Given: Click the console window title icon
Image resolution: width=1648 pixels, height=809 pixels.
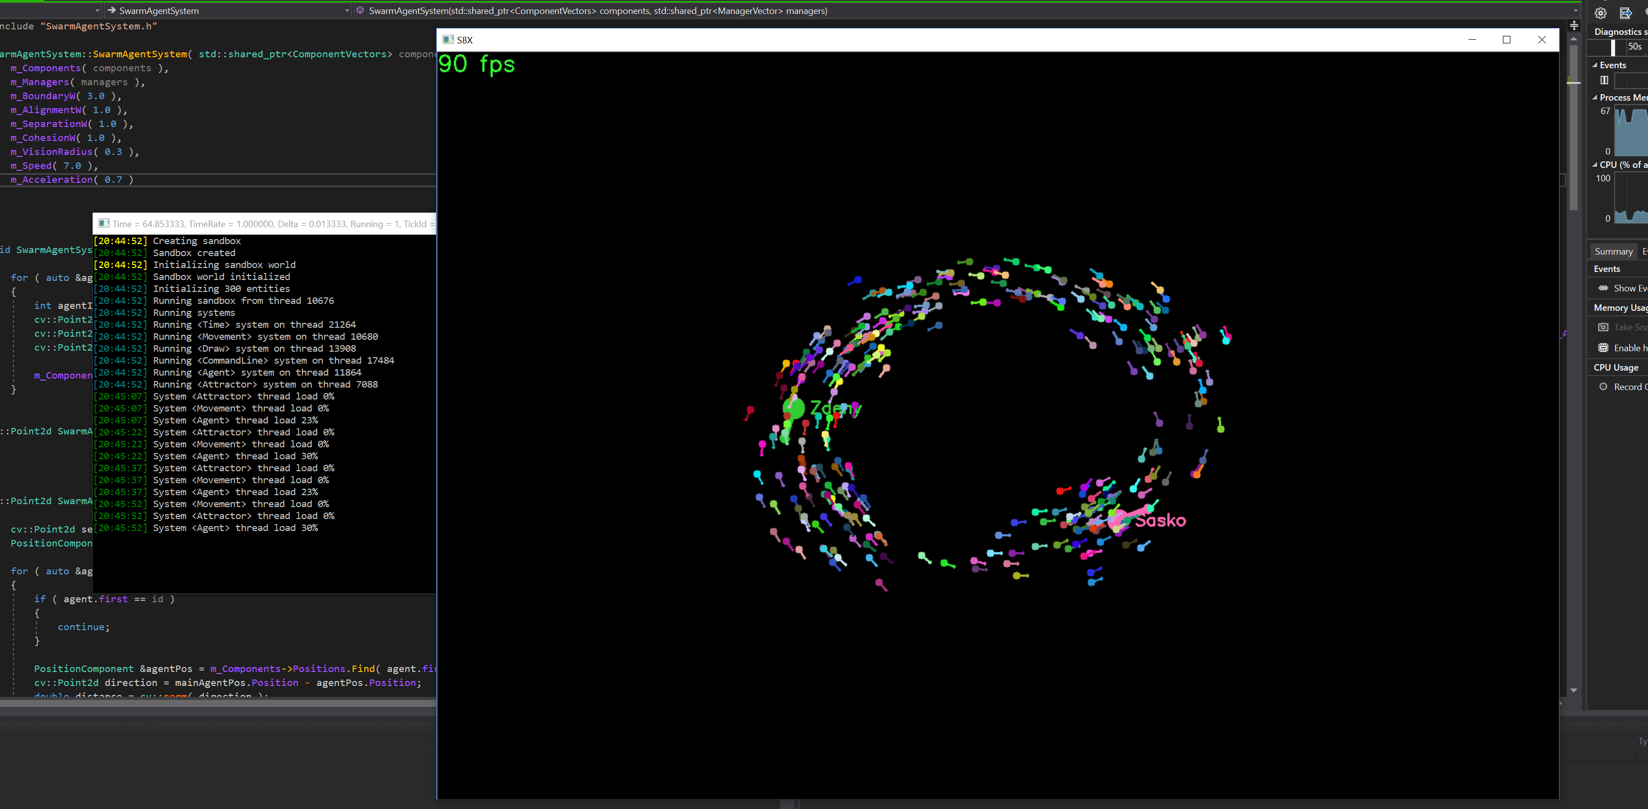Looking at the screenshot, I should pos(104,223).
